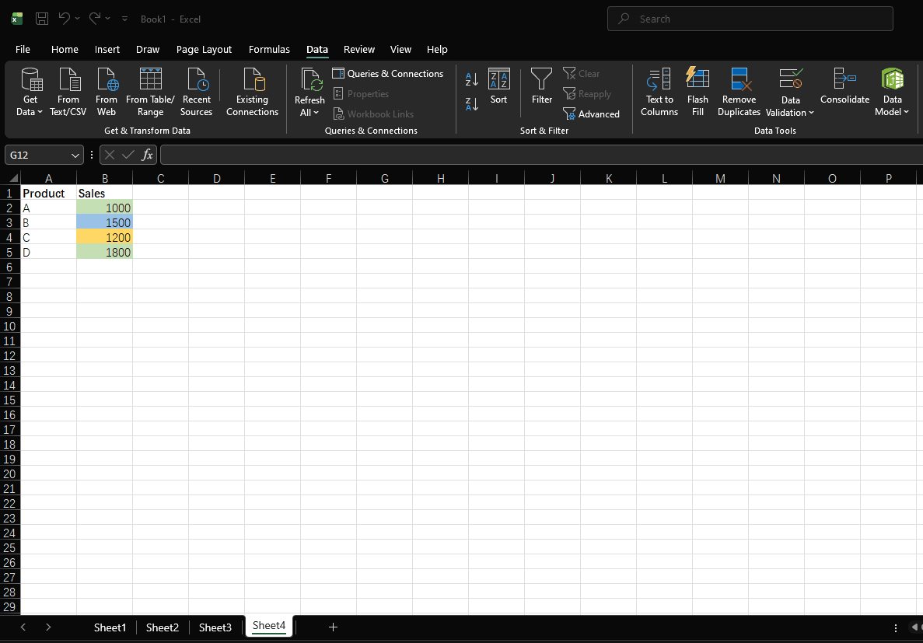This screenshot has width=923, height=643.
Task: Open the From Text/CSV import tool
Action: point(68,91)
